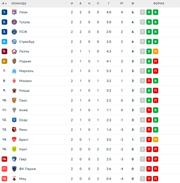
Task: Sort by the РГ goal difference header
Action: pyautogui.click(x=122, y=4)
